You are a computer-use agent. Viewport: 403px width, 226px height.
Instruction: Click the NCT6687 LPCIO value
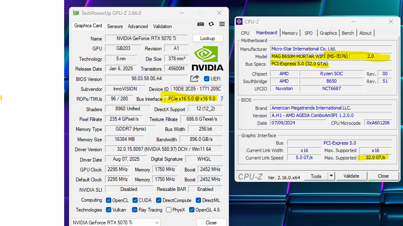[331, 88]
